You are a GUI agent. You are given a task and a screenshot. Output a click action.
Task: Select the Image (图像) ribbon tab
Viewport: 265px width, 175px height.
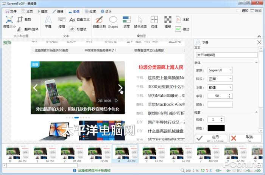(74, 11)
